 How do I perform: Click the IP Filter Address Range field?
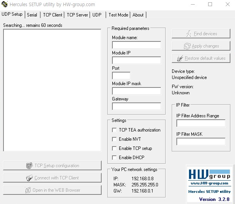pyautogui.click(x=201, y=123)
